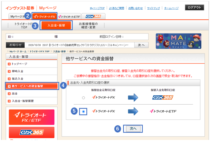Open the お問い合わせ link

135,8
